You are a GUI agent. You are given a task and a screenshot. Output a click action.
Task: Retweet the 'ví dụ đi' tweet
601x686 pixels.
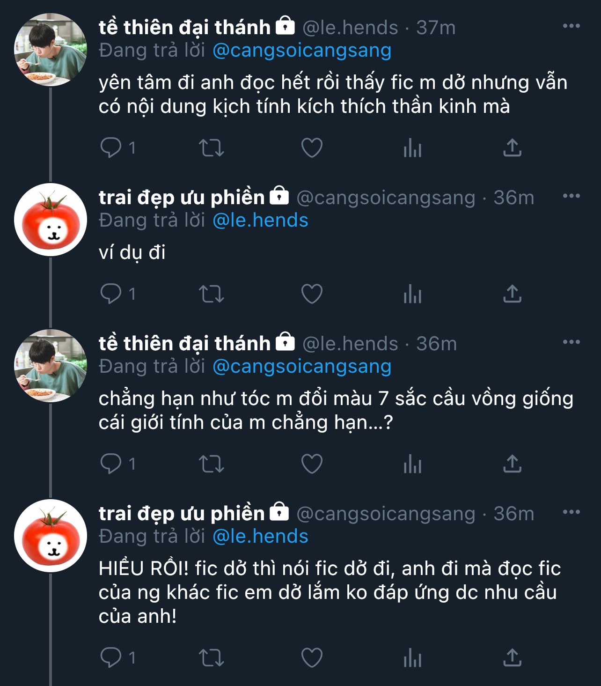click(x=212, y=294)
